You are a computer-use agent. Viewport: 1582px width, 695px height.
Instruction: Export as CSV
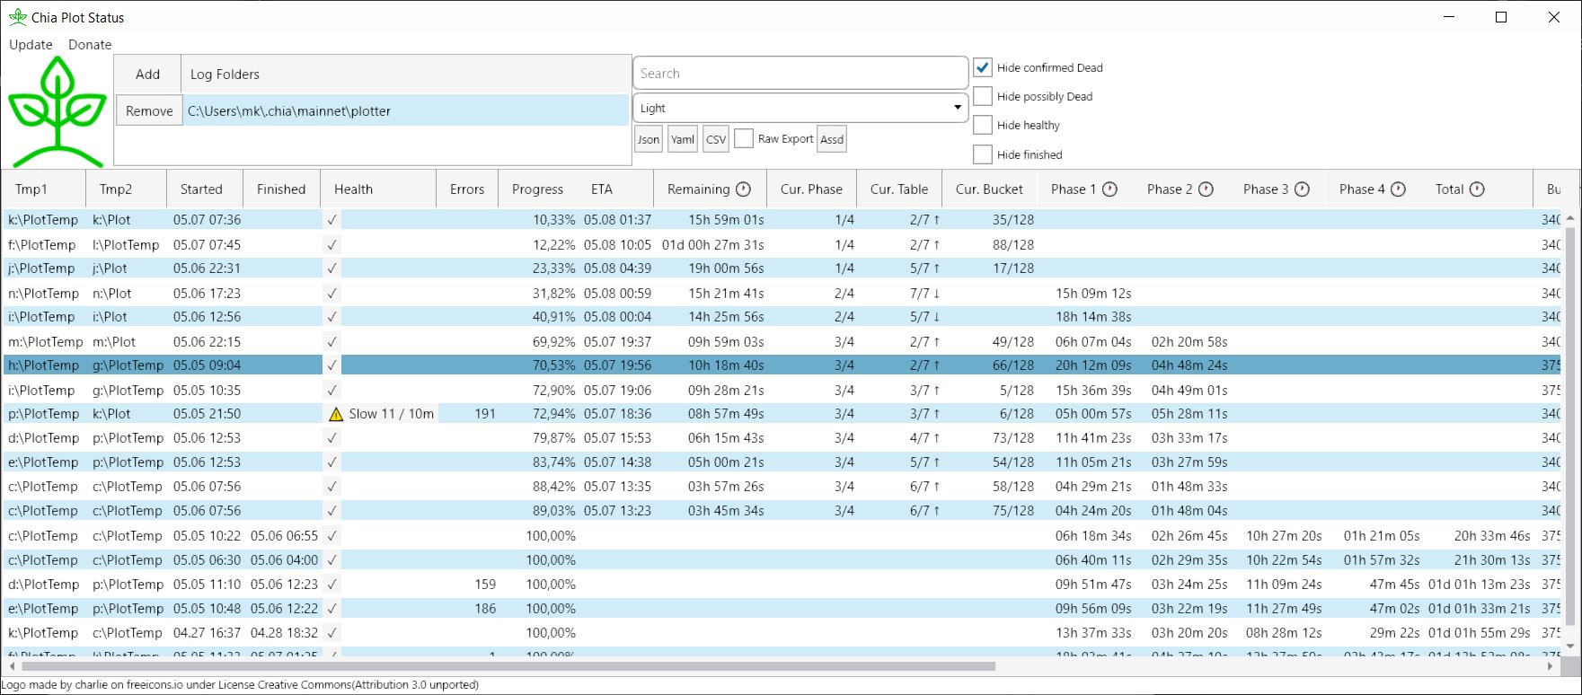coord(716,139)
